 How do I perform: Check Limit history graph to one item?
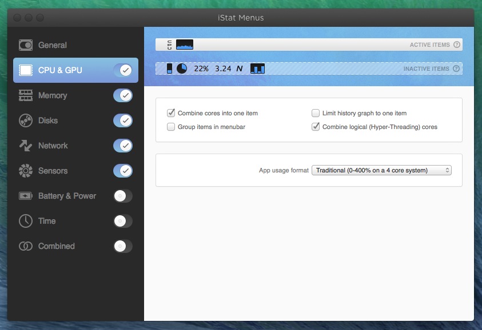tap(316, 113)
